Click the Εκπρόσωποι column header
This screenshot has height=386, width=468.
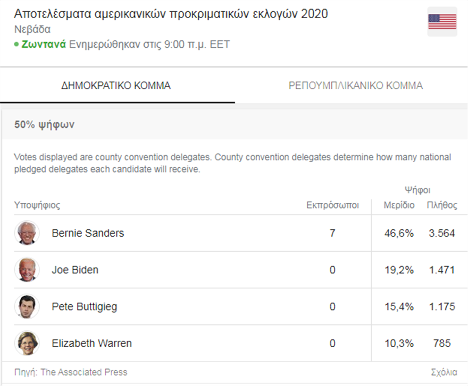point(332,205)
